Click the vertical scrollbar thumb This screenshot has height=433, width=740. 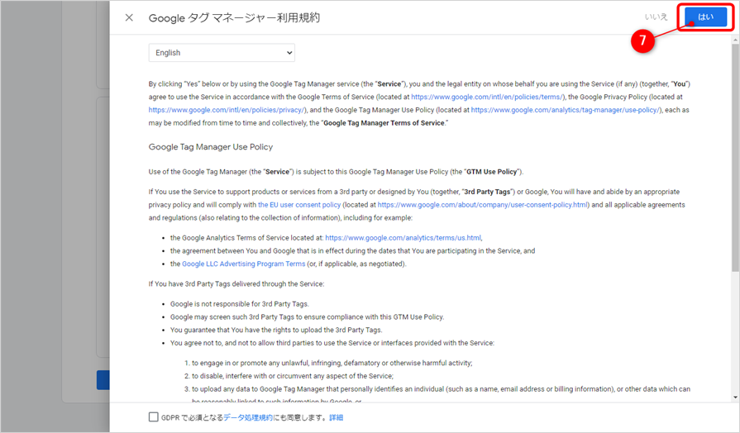735,158
